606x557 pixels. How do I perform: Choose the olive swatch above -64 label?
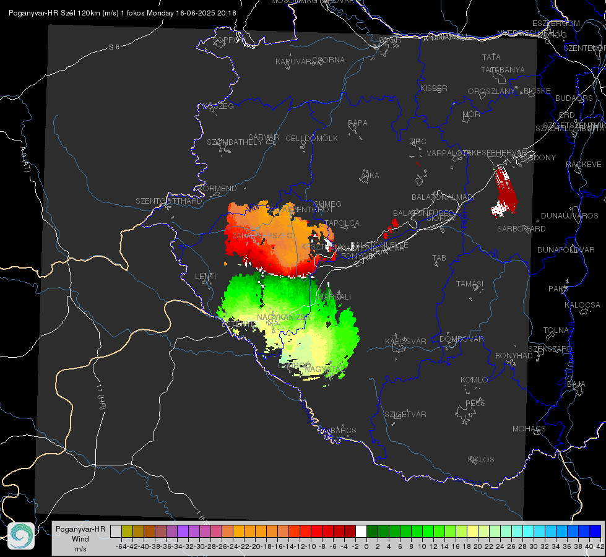(x=127, y=531)
